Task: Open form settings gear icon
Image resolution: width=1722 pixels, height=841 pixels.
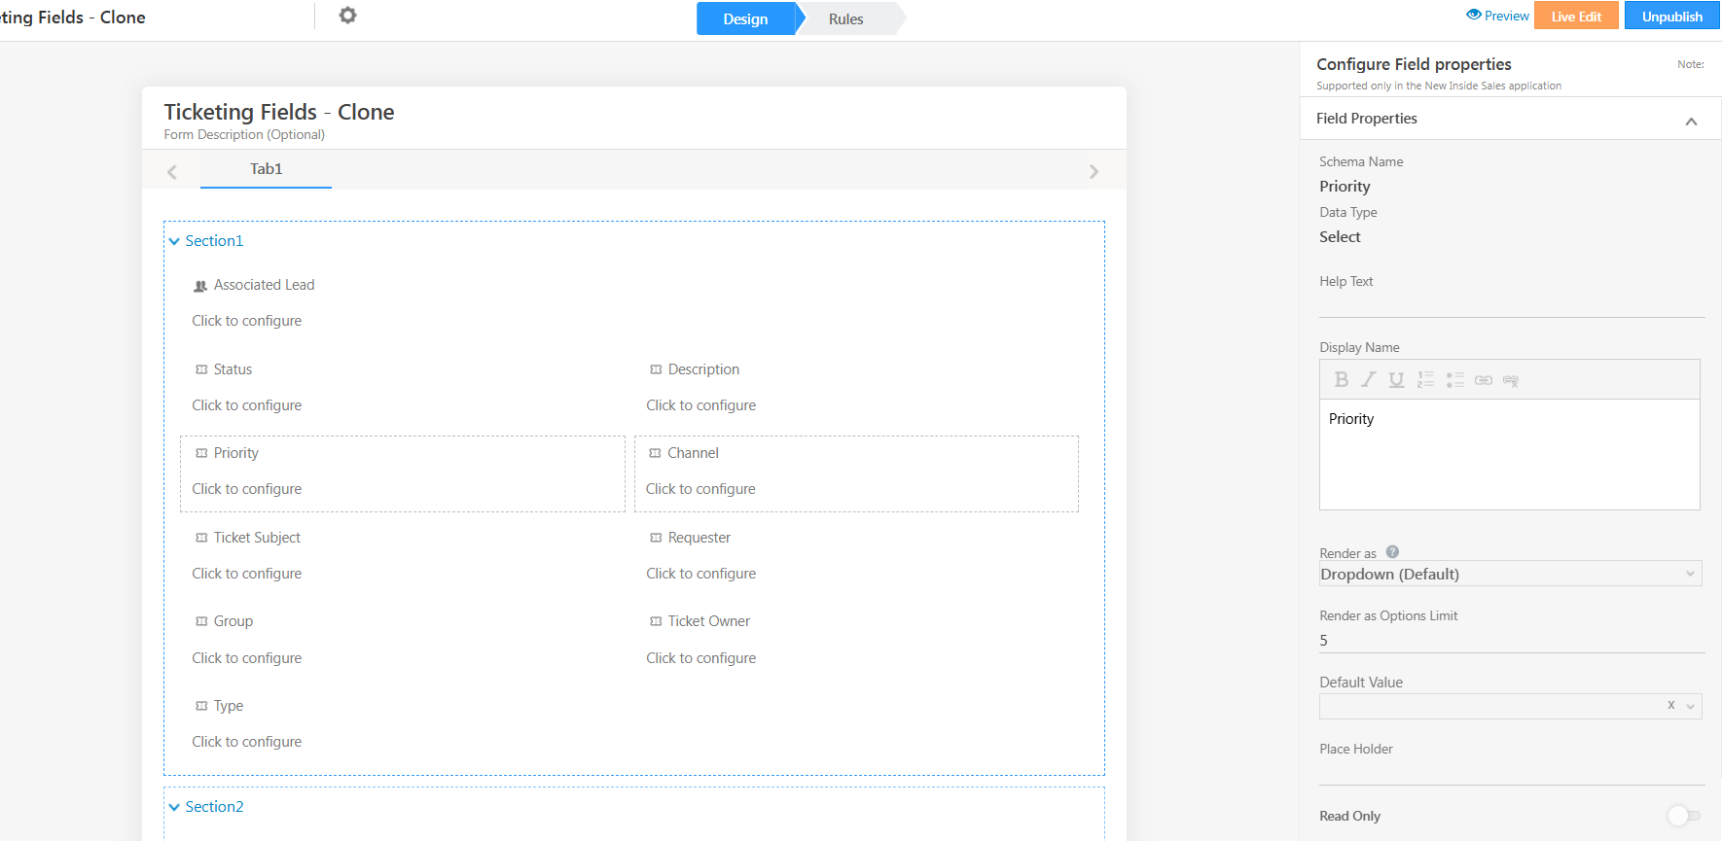Action: click(x=347, y=16)
